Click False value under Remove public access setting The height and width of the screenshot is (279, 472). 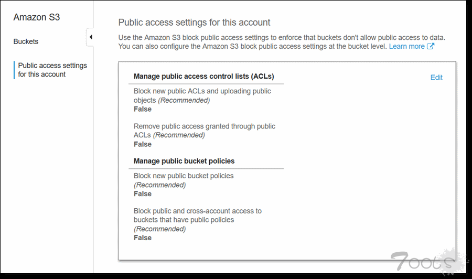pyautogui.click(x=143, y=144)
